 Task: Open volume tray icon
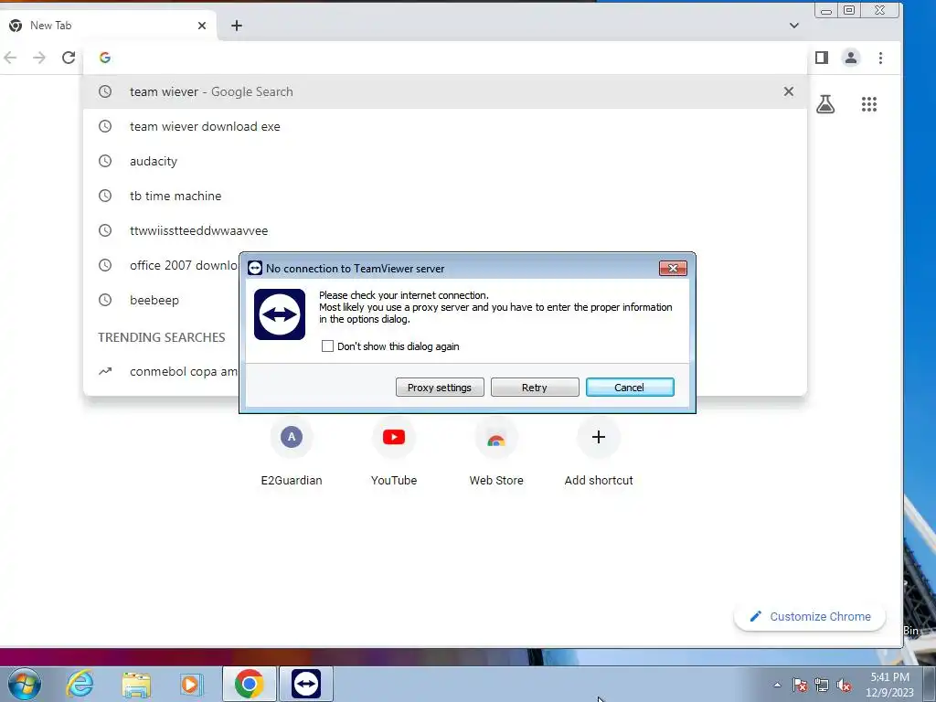844,685
